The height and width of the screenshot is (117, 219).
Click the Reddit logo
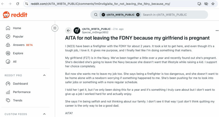coord(15,15)
